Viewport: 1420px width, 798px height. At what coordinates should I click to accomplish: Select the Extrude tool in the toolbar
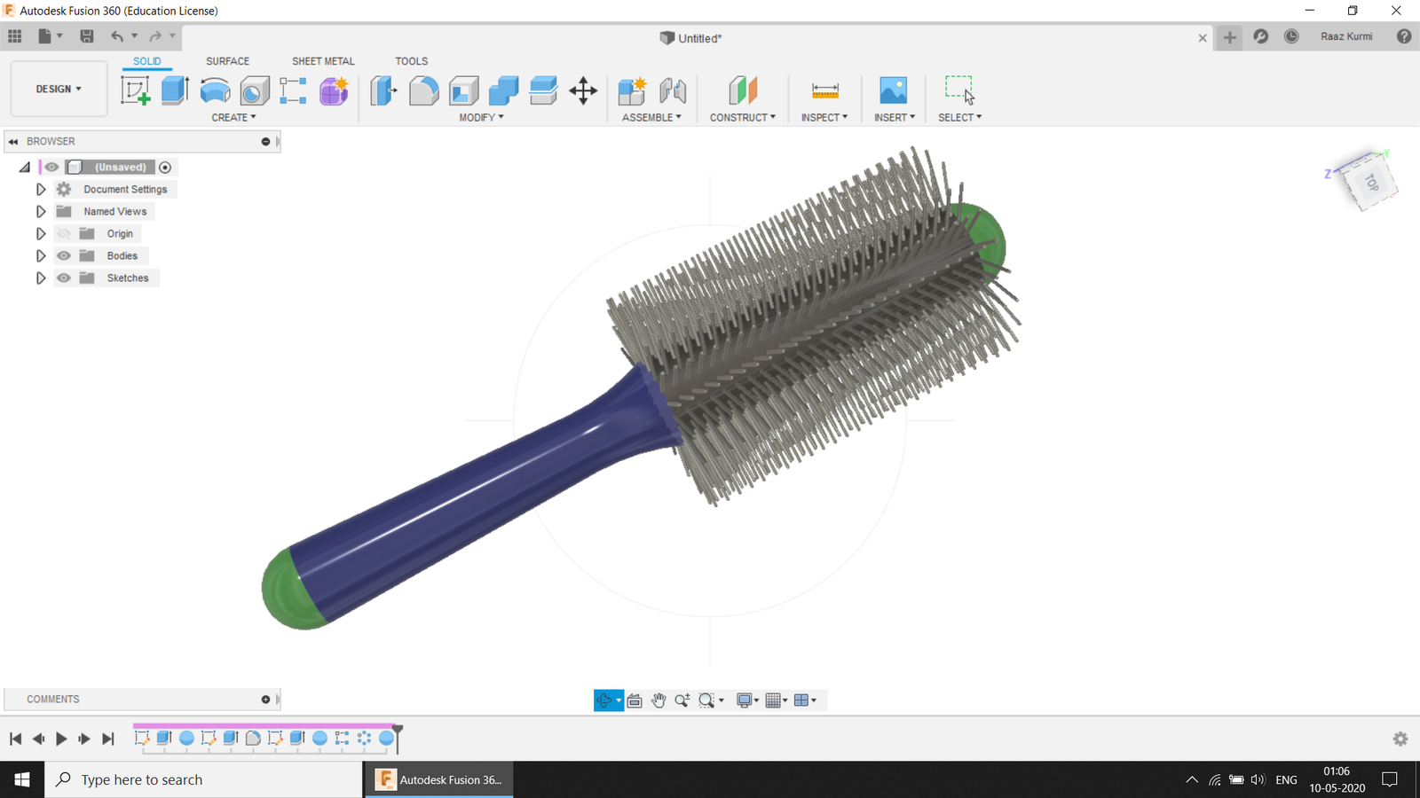[x=175, y=90]
